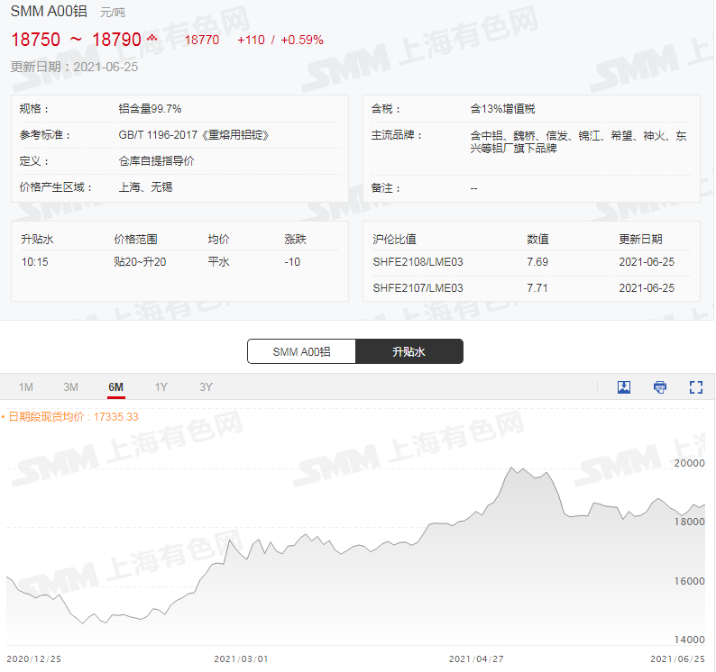Screen dimensions: 716x672
Task: Click the 日期段现货均价 legend label
Action: pyautogui.click(x=72, y=416)
